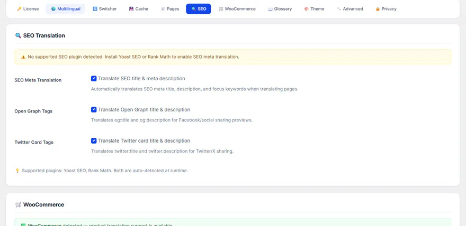The width and height of the screenshot is (466, 226).
Task: Disable Translate Twitter card title & description
Action: click(94, 140)
